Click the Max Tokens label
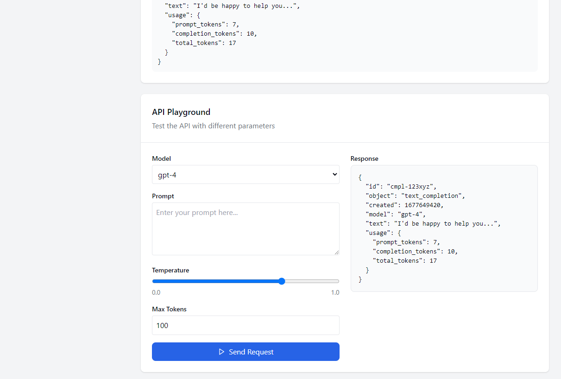Screen dimensions: 561x379 pyautogui.click(x=169, y=309)
